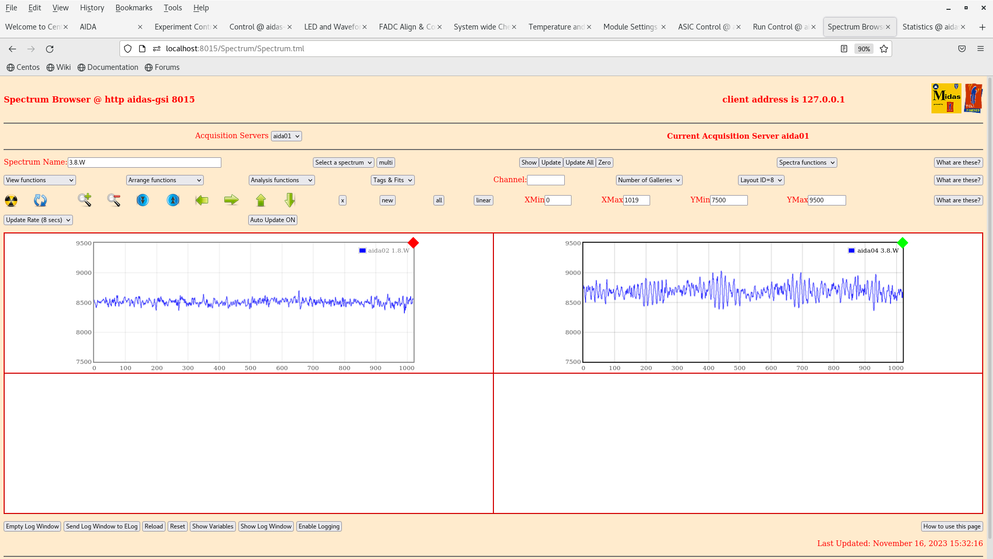Switch to the Run Control tab
This screenshot has height=559, width=993.
780,27
